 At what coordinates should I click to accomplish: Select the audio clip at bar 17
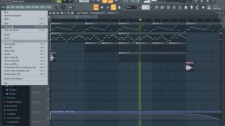coord(190,66)
